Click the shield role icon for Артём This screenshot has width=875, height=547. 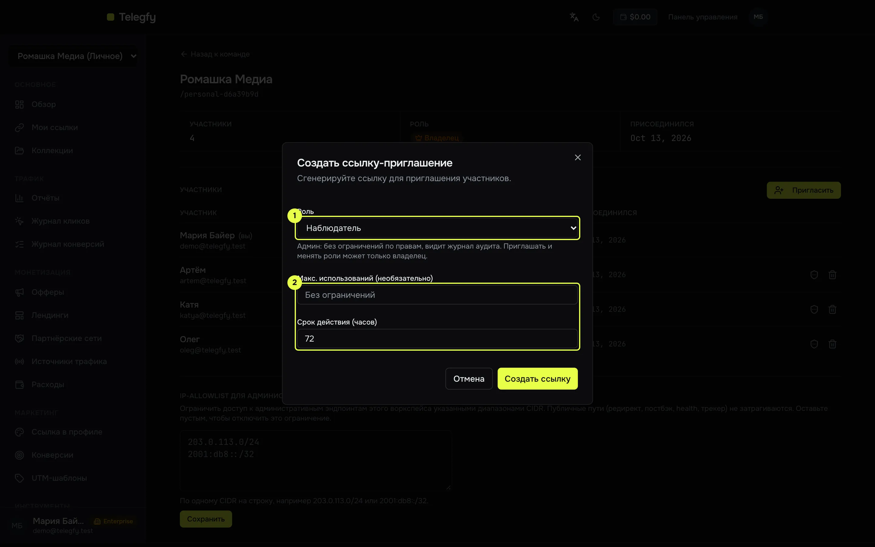pyautogui.click(x=814, y=275)
